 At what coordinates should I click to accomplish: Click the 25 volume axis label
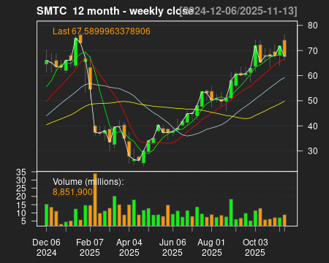tap(21, 188)
